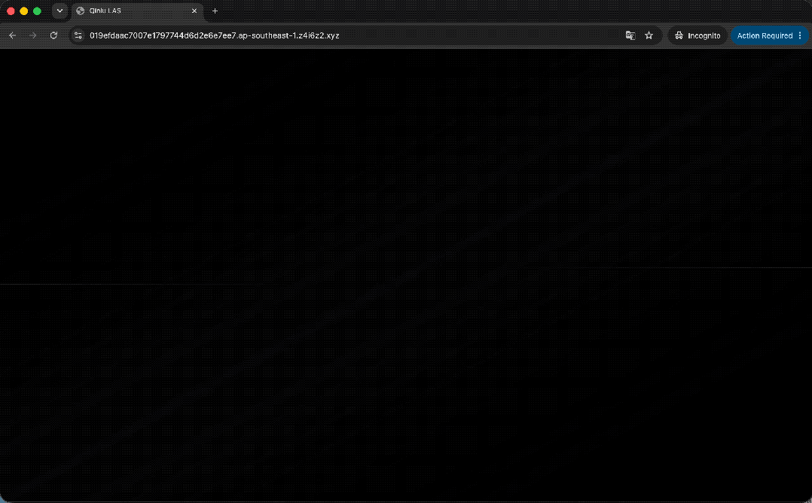Close the window with the red button

(11, 11)
